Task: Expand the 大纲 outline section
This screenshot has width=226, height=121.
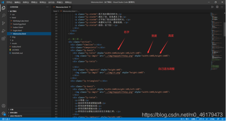Action: tap(29, 110)
